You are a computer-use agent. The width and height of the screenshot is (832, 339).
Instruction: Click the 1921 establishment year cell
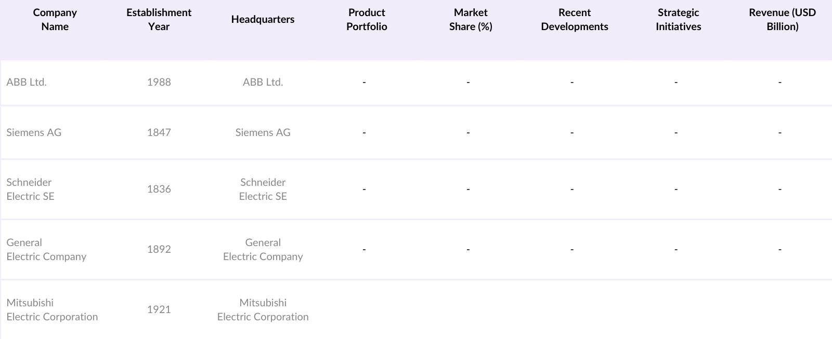tap(159, 309)
